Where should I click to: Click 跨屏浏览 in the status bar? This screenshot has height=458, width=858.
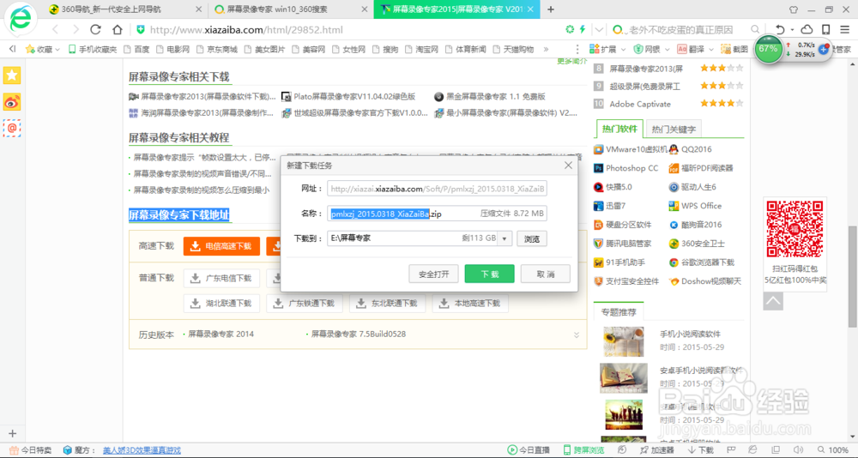click(583, 449)
